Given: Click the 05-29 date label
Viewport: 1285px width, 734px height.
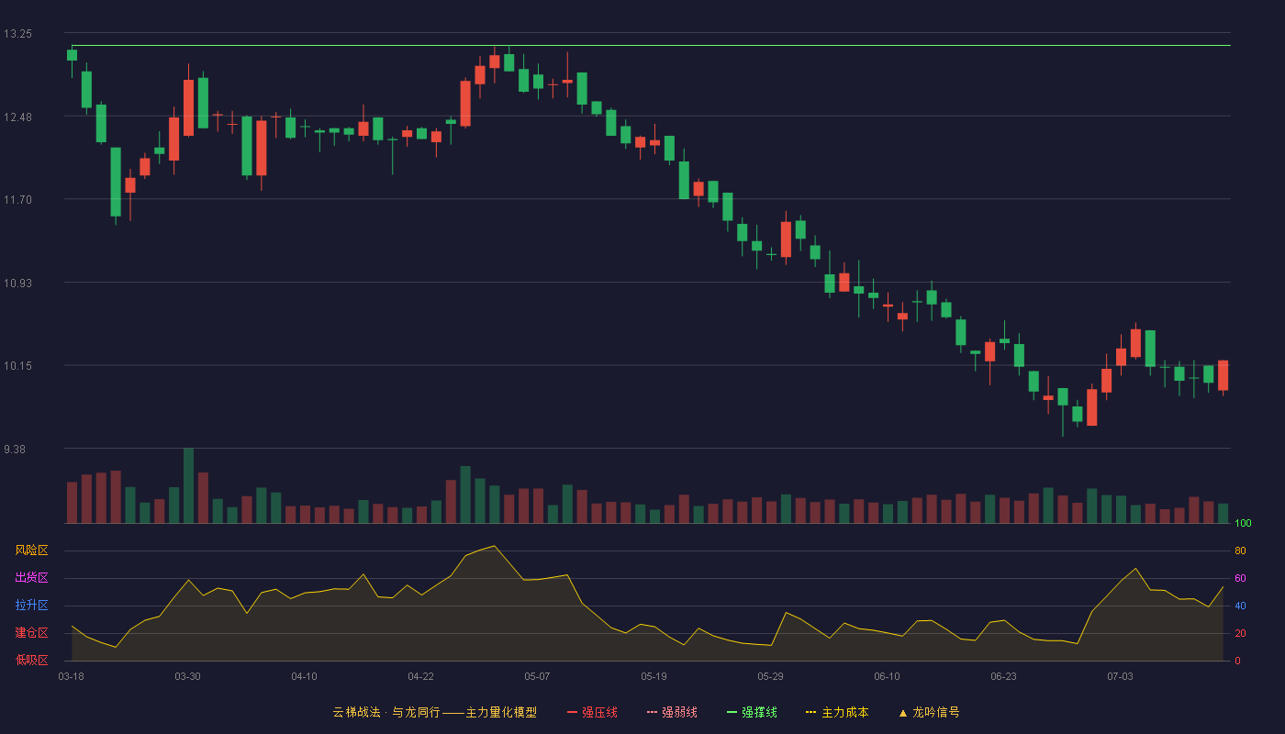Looking at the screenshot, I should 770,676.
